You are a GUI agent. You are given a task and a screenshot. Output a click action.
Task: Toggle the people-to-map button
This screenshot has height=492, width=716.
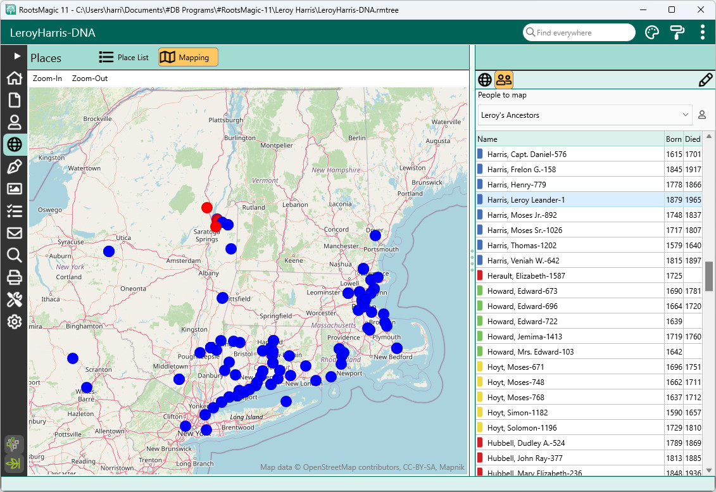pyautogui.click(x=504, y=80)
